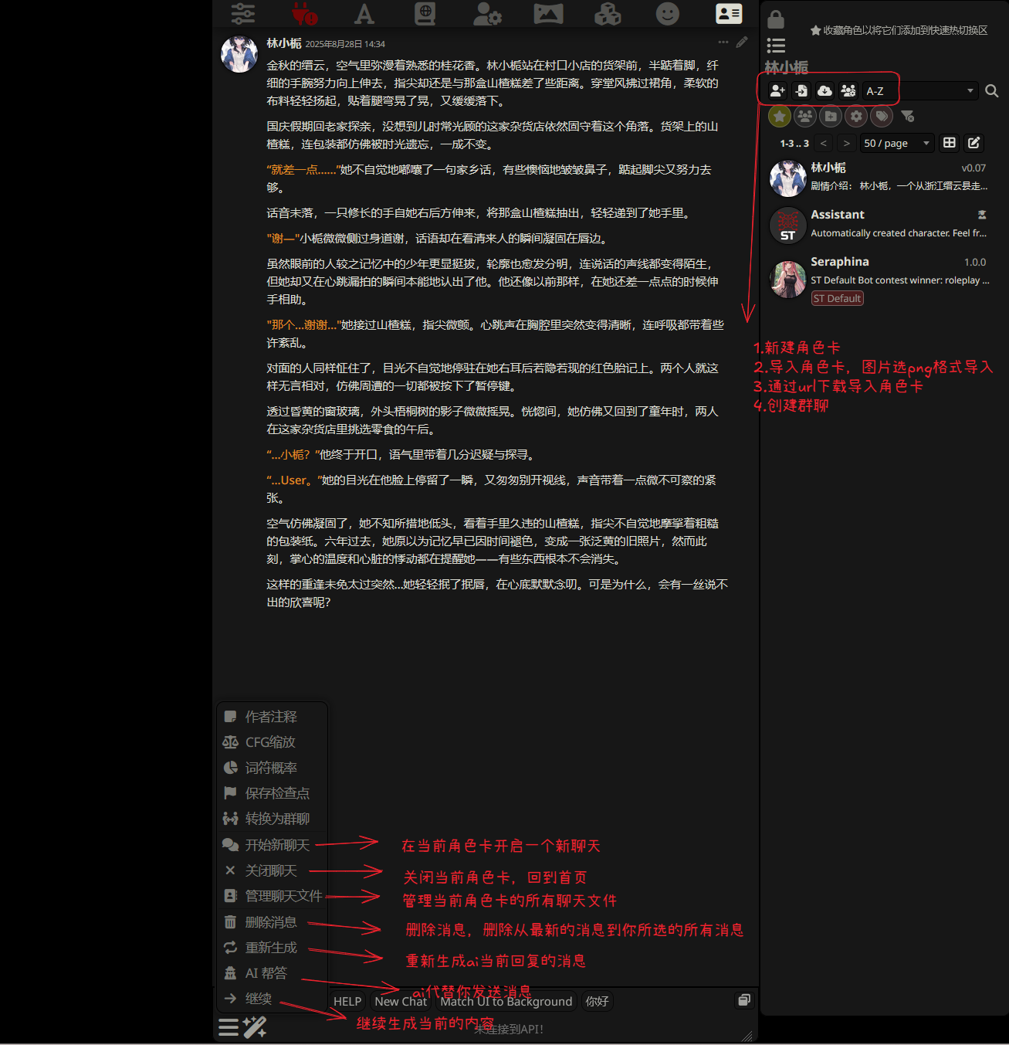Select 开始新聊天 from the options menu
The height and width of the screenshot is (1045, 1009).
pos(276,845)
